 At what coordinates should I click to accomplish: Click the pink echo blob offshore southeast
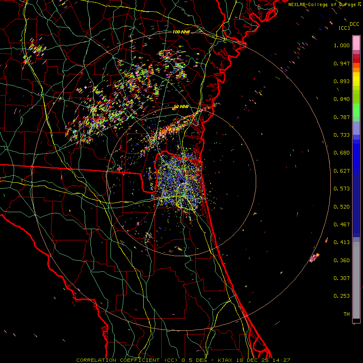click(x=314, y=258)
